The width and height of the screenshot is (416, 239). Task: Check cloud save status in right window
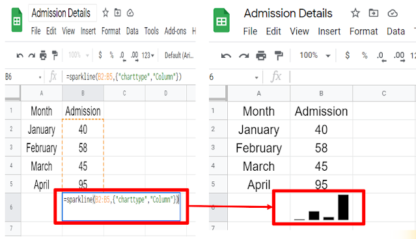click(x=393, y=13)
